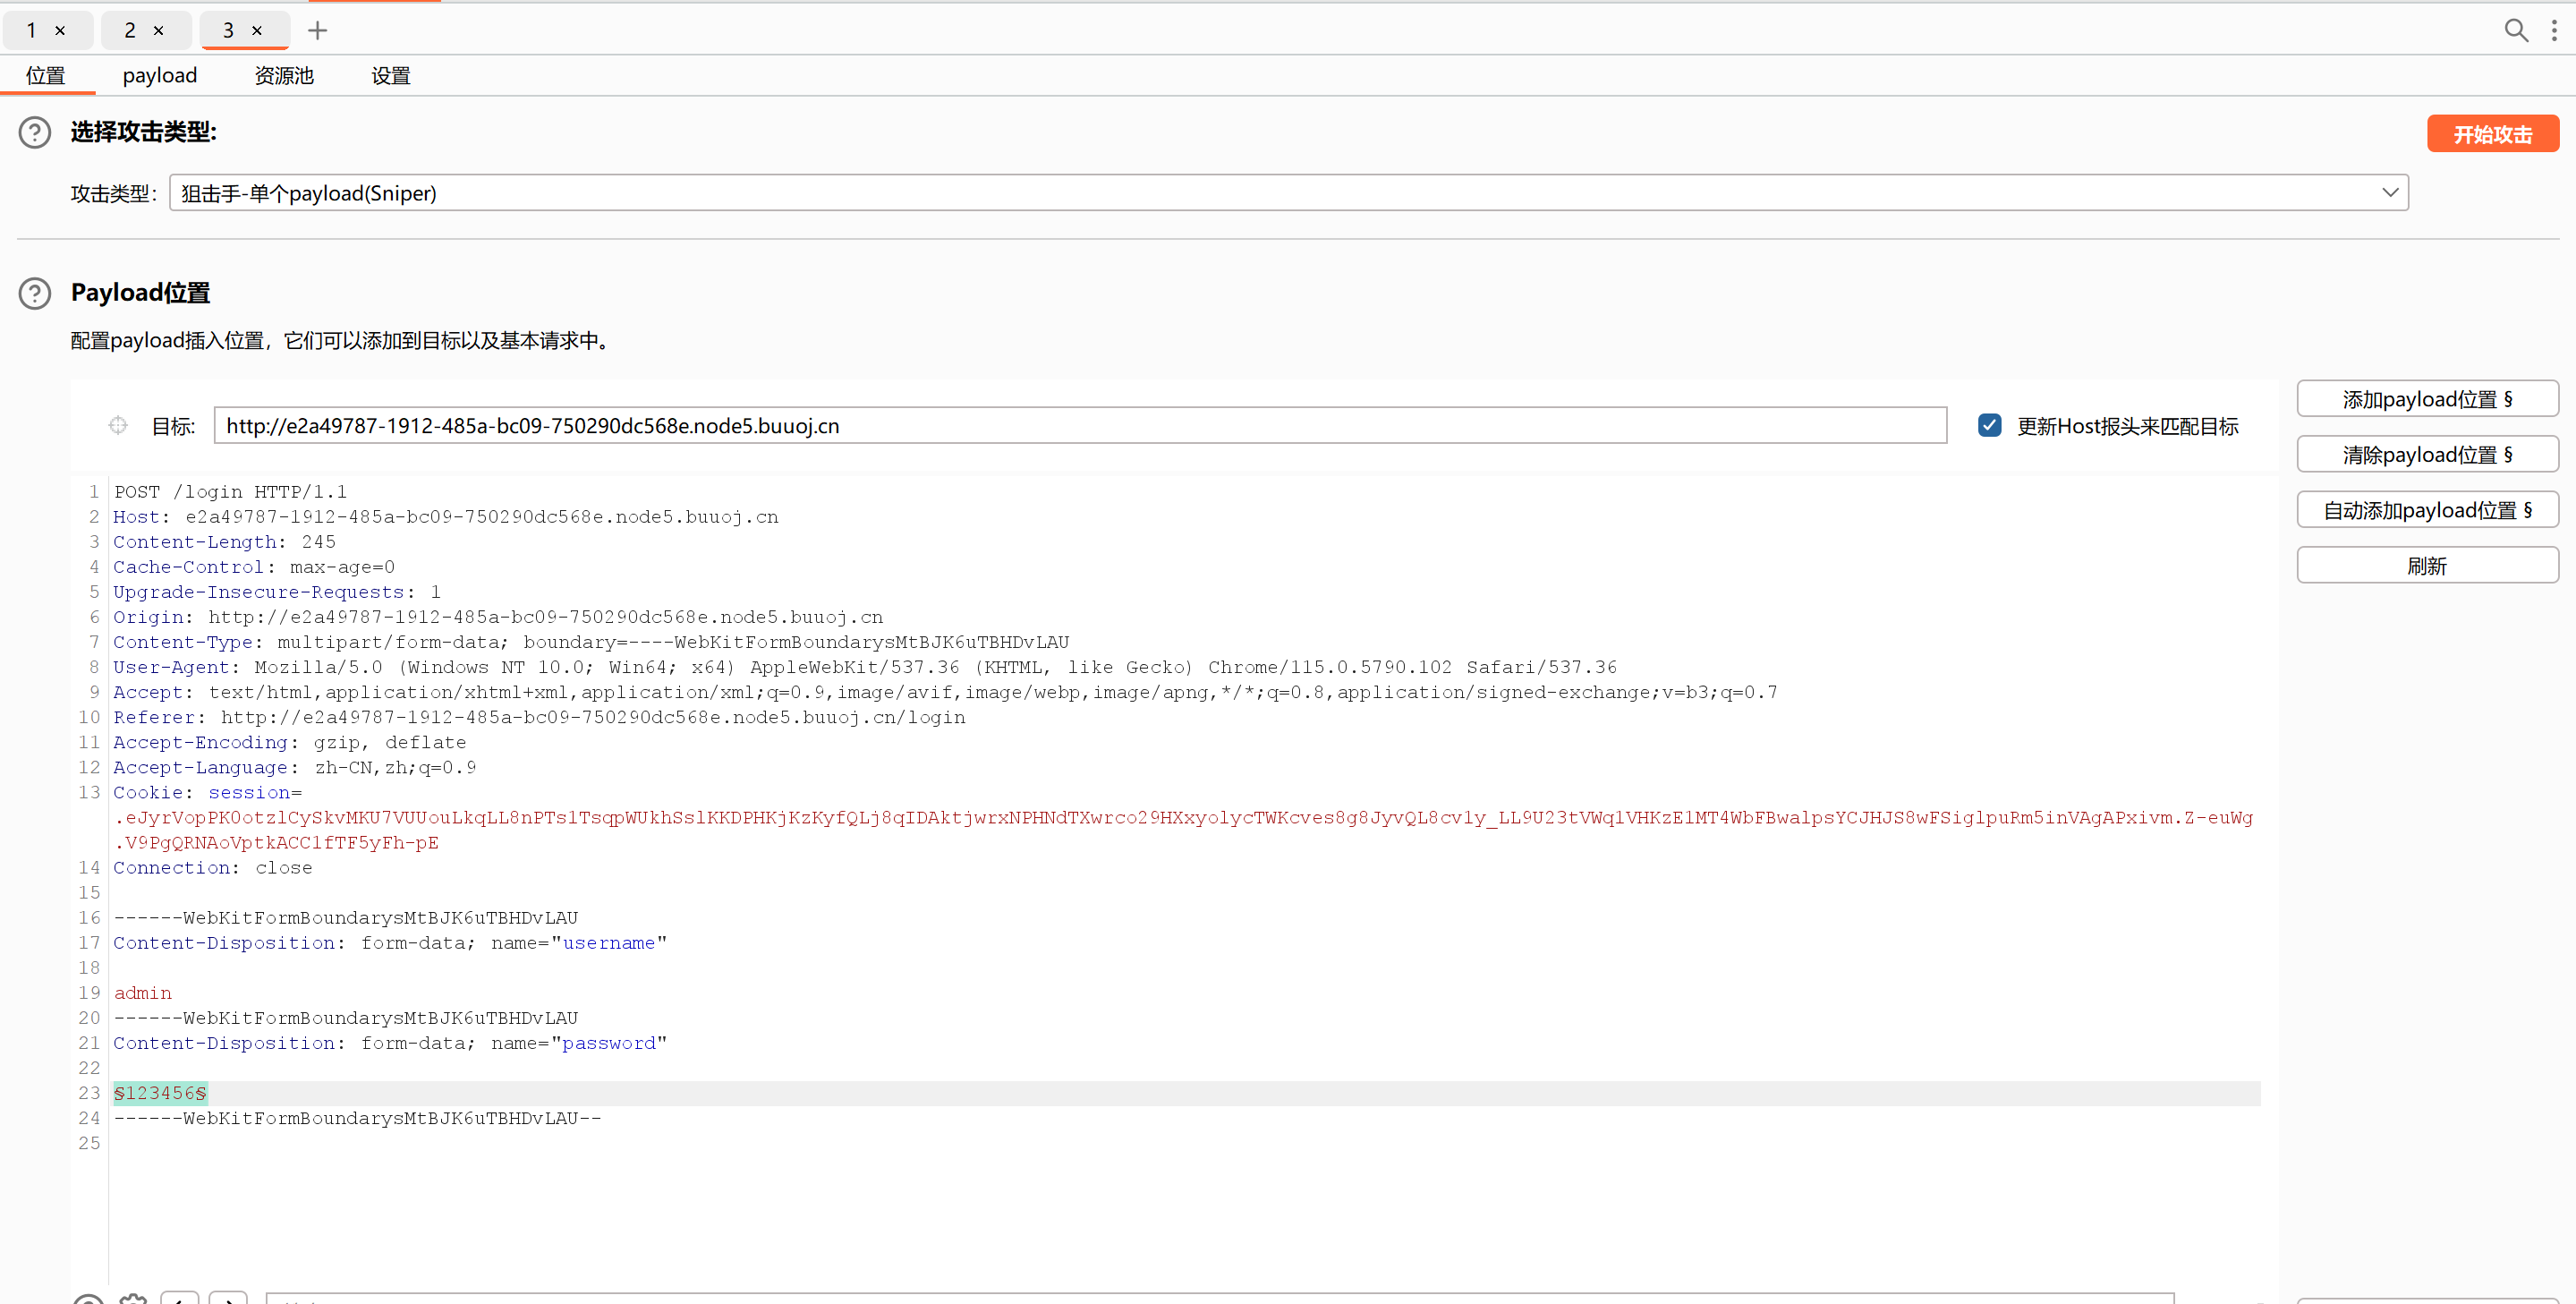Click the 开始攻击 button
Screen dimensions: 2576x1304
pos(2491,134)
